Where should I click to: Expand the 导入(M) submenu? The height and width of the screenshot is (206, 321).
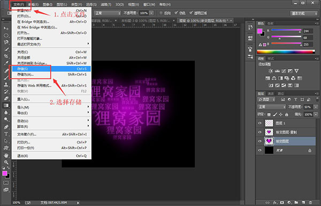point(51,108)
